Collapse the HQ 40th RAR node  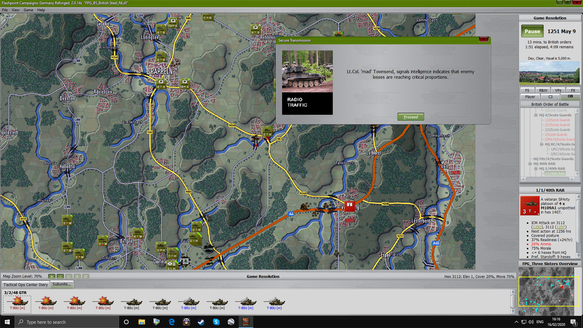click(530, 163)
